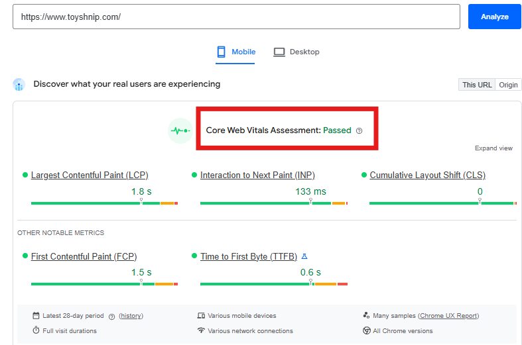This screenshot has height=345, width=522.
Task: Click the stopwatch icon by Full visit durations
Action: point(36,330)
